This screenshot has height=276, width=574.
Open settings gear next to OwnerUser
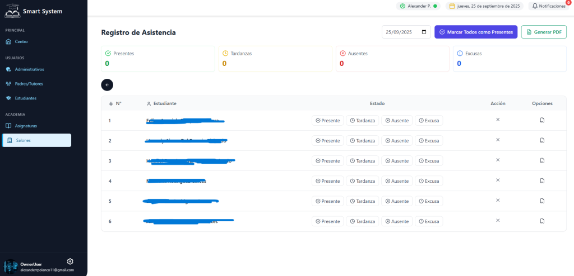point(70,261)
